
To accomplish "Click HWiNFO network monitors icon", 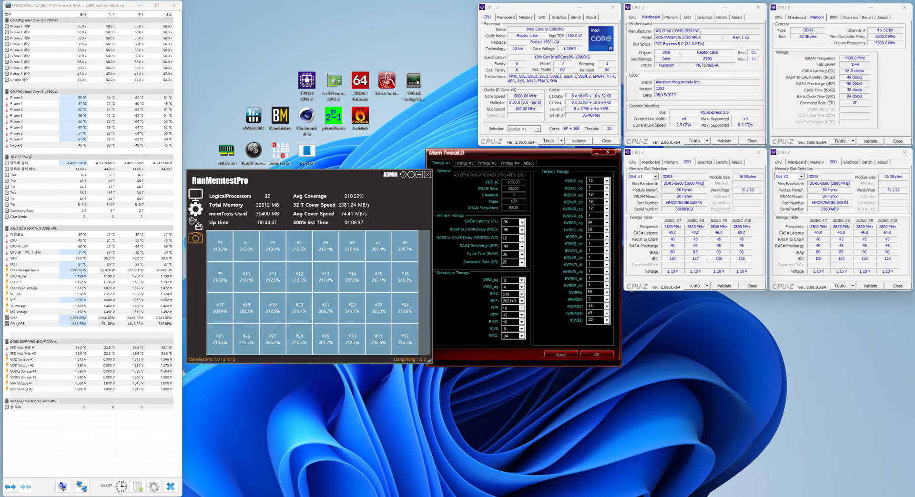I will [81, 487].
